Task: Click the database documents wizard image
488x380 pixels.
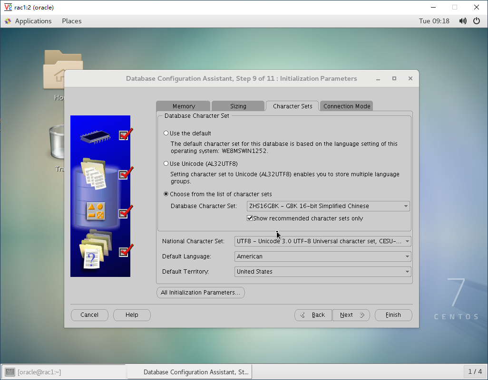Action: point(94,174)
